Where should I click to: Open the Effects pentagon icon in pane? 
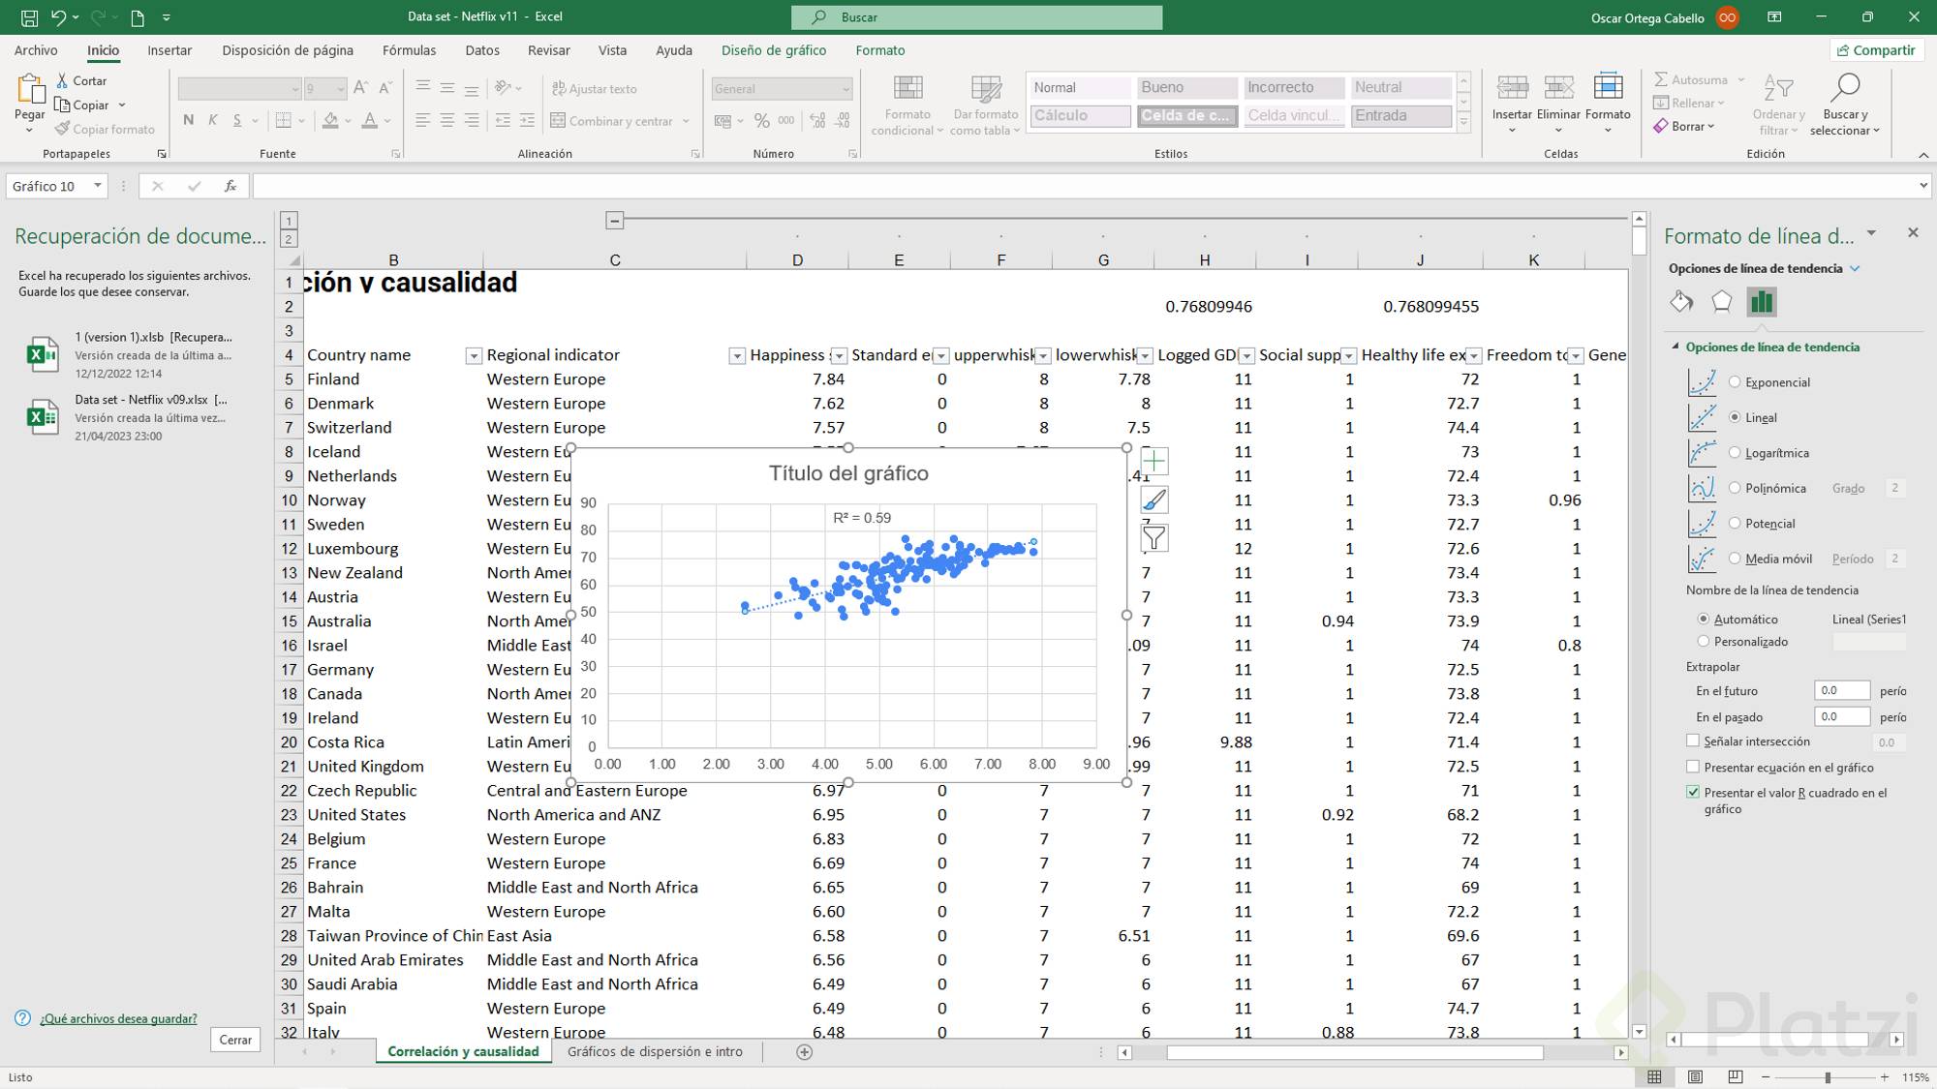pyautogui.click(x=1721, y=302)
